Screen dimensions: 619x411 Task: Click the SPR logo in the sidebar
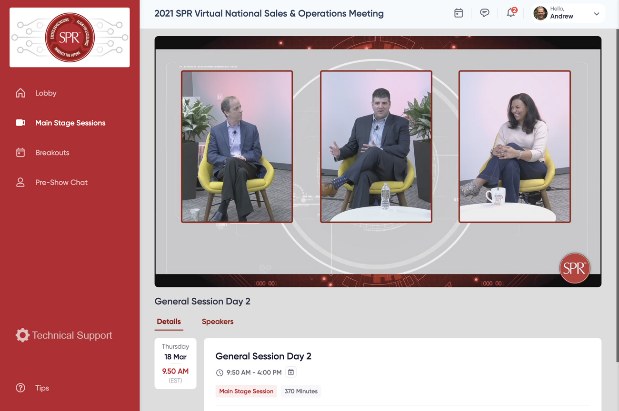[70, 37]
